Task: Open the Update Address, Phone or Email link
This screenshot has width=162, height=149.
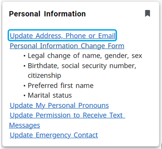Action: coord(62,36)
